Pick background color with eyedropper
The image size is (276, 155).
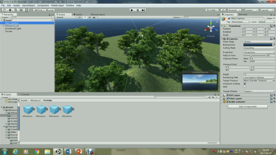[x=274, y=45]
